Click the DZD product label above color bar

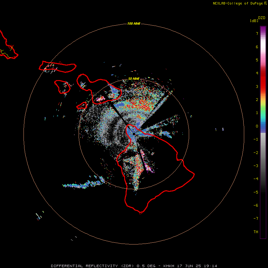[x=262, y=18]
